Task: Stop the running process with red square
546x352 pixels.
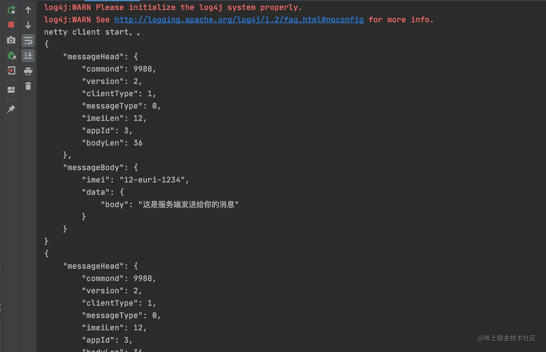Action: pyautogui.click(x=11, y=24)
